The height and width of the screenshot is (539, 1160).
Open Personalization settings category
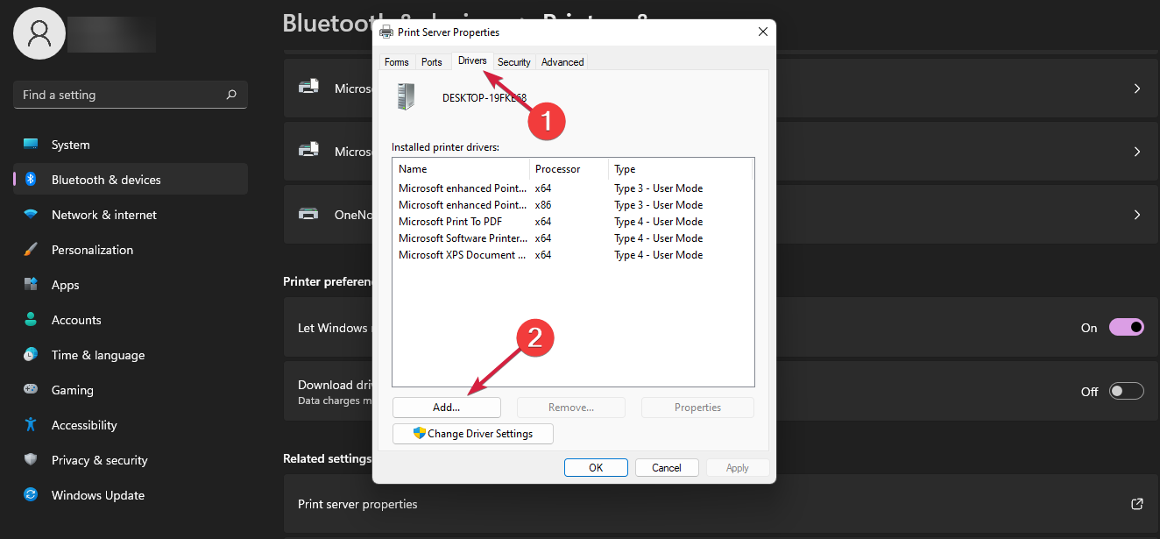pos(131,250)
